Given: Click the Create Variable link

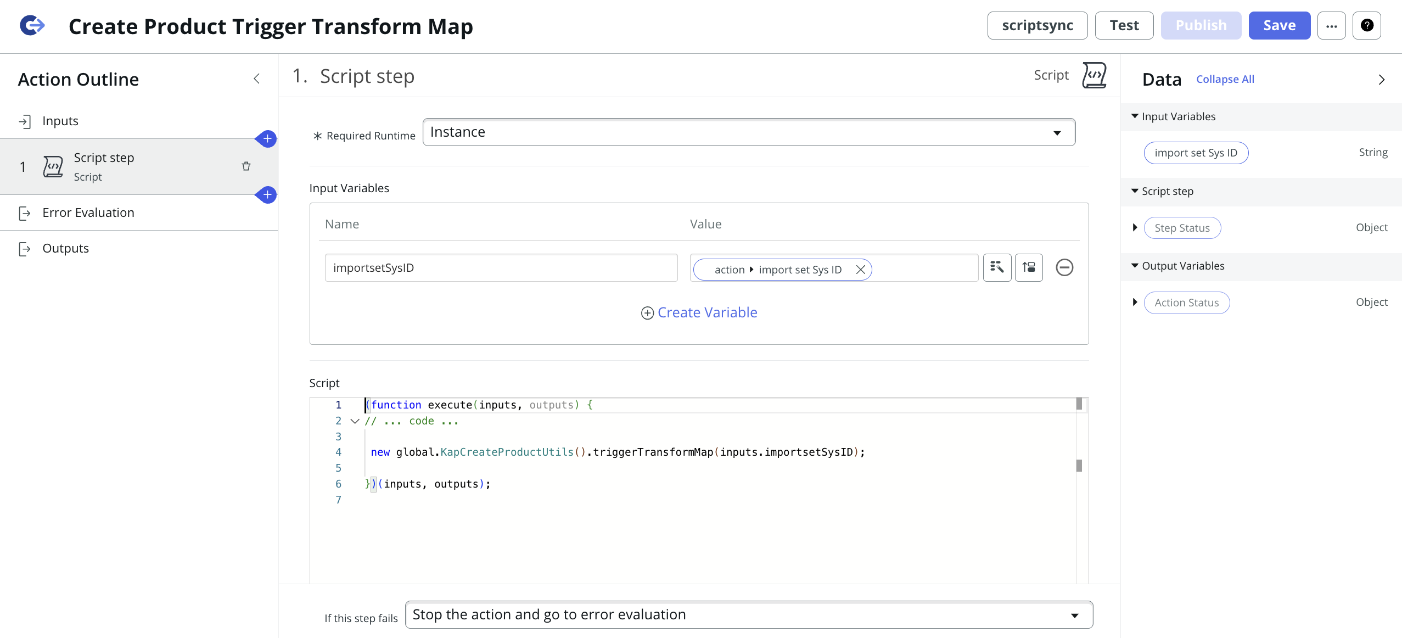Looking at the screenshot, I should (x=707, y=312).
